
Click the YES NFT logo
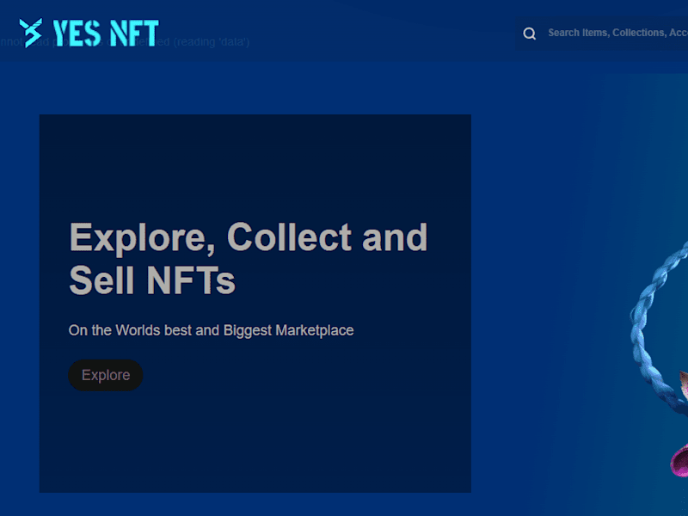point(89,33)
